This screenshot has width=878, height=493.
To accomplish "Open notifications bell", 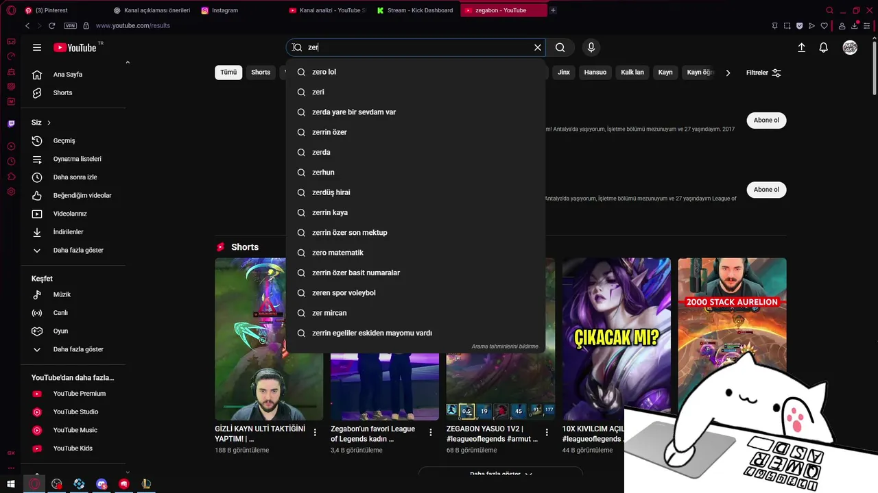I will (x=824, y=47).
